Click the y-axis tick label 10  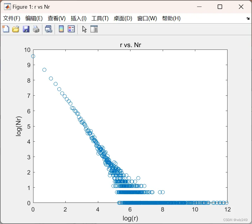(27, 50)
